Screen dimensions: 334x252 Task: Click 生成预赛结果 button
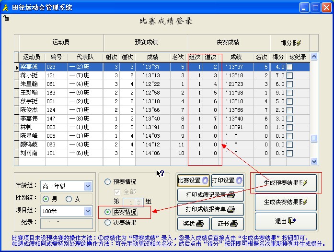(286, 183)
